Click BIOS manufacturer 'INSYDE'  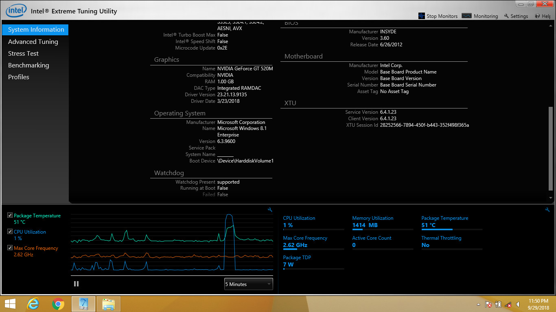point(388,32)
